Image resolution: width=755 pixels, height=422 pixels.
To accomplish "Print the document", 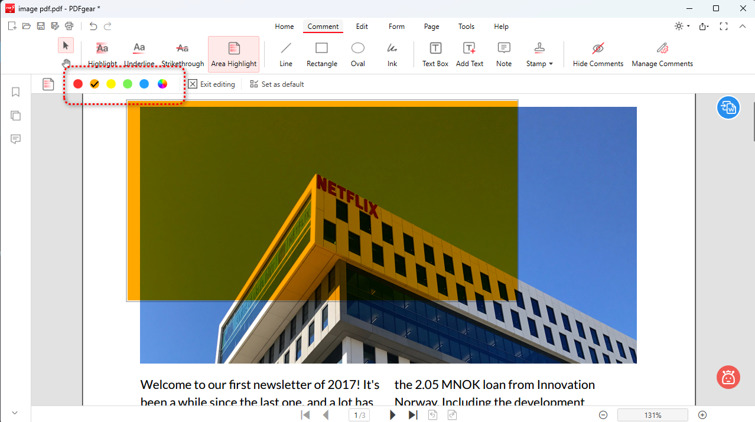I will tap(69, 26).
